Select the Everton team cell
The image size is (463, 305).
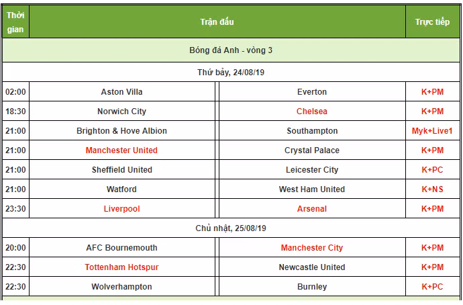pyautogui.click(x=312, y=91)
